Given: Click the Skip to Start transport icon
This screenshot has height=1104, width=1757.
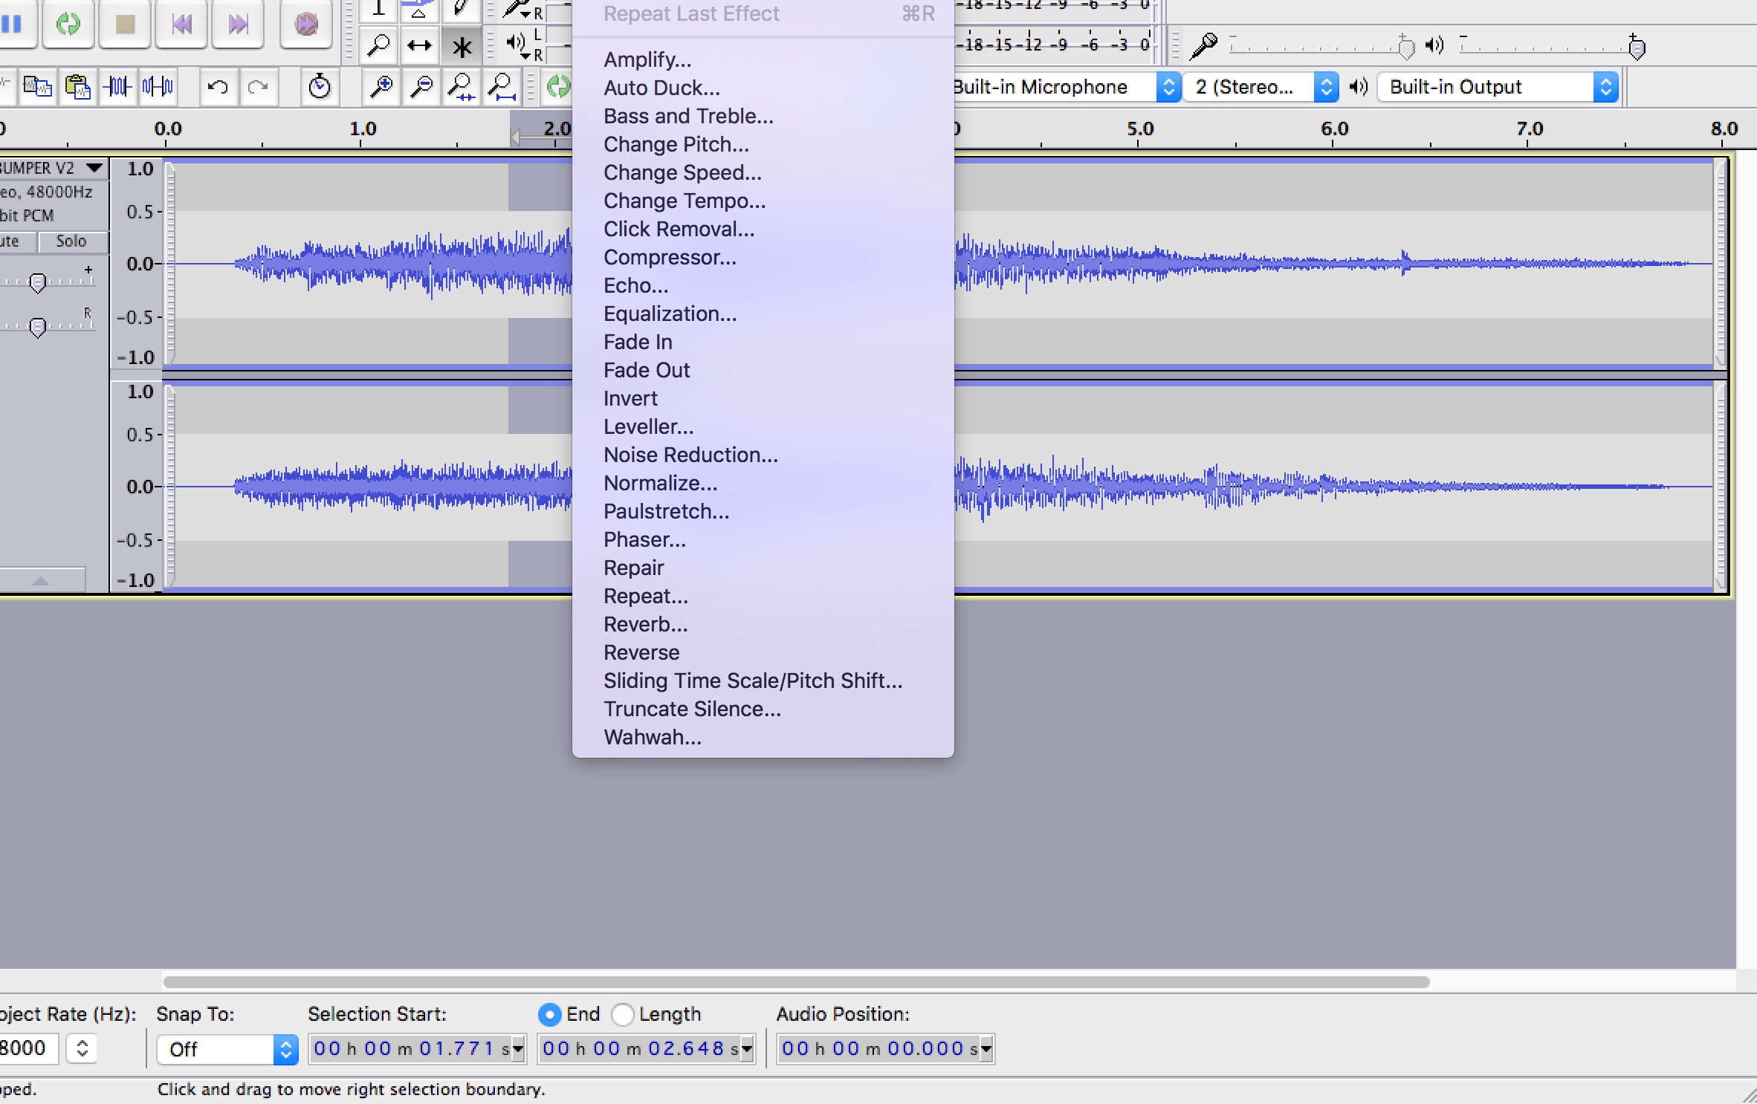Looking at the screenshot, I should pos(181,25).
